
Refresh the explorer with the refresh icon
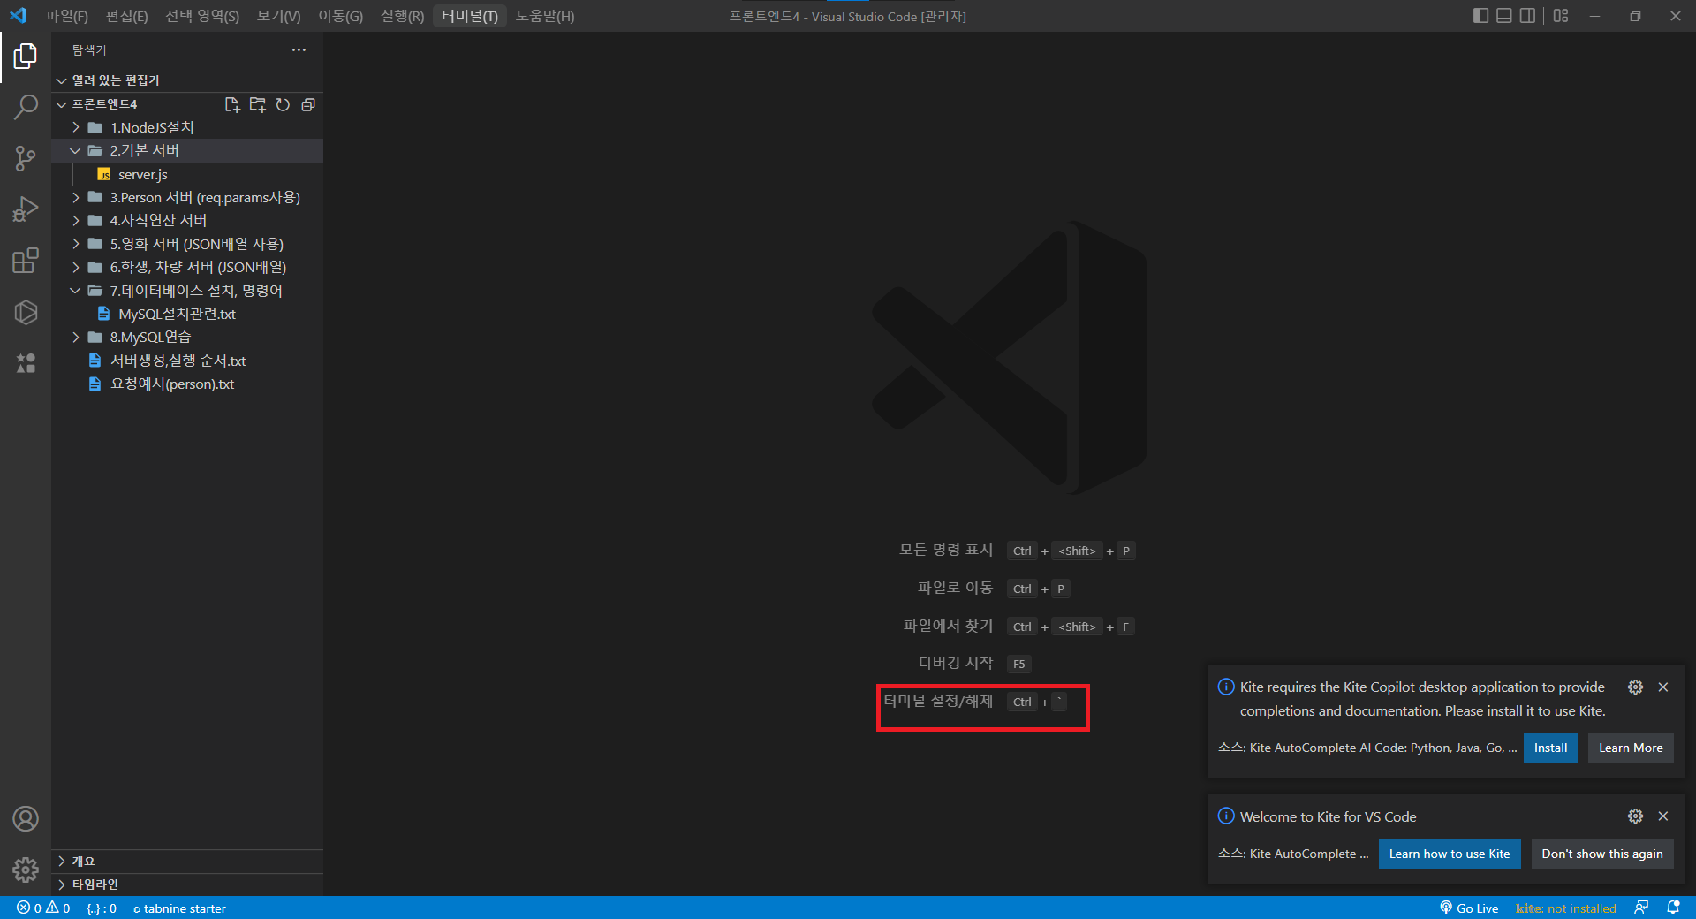tap(283, 104)
